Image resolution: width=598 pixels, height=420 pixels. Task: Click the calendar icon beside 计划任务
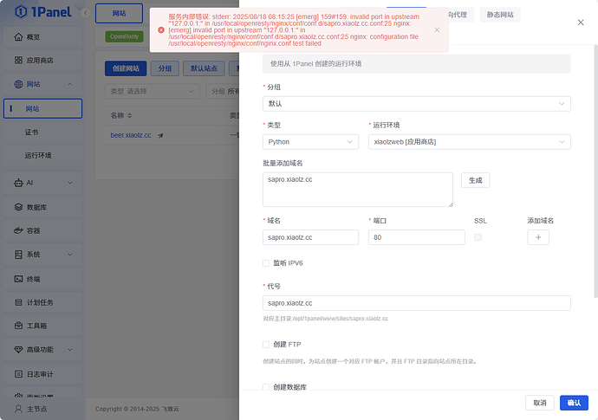click(18, 302)
